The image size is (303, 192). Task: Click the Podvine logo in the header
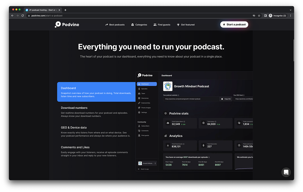pyautogui.click(x=67, y=25)
